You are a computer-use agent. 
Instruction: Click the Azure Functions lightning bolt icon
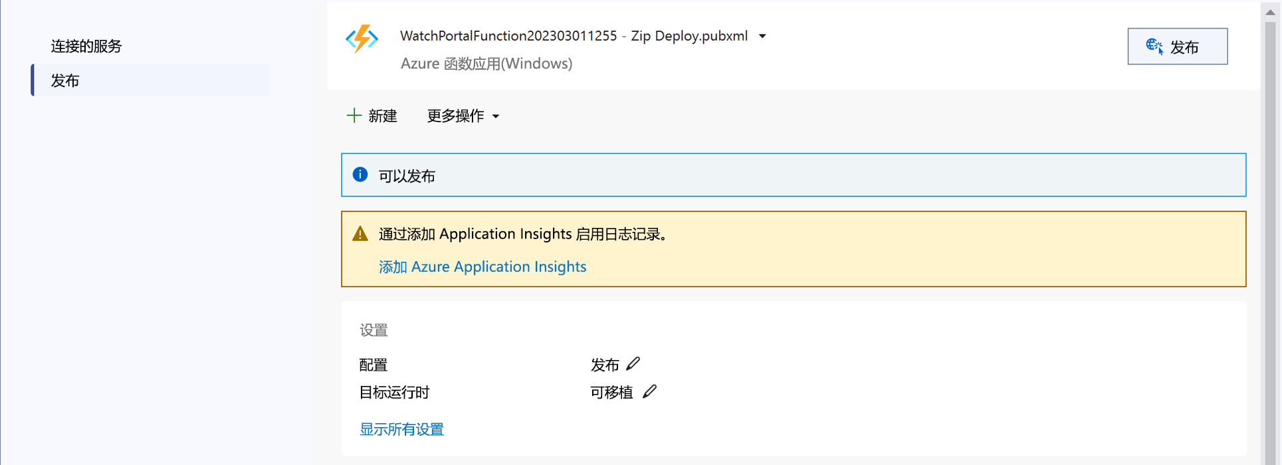coord(362,39)
